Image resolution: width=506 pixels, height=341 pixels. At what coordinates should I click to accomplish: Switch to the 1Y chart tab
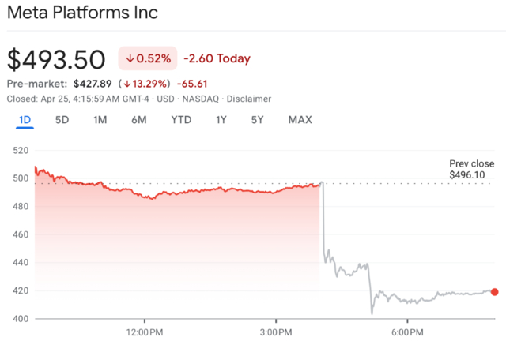point(221,120)
